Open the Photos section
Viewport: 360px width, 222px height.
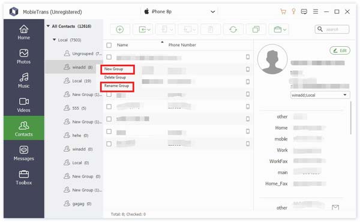(x=23, y=56)
